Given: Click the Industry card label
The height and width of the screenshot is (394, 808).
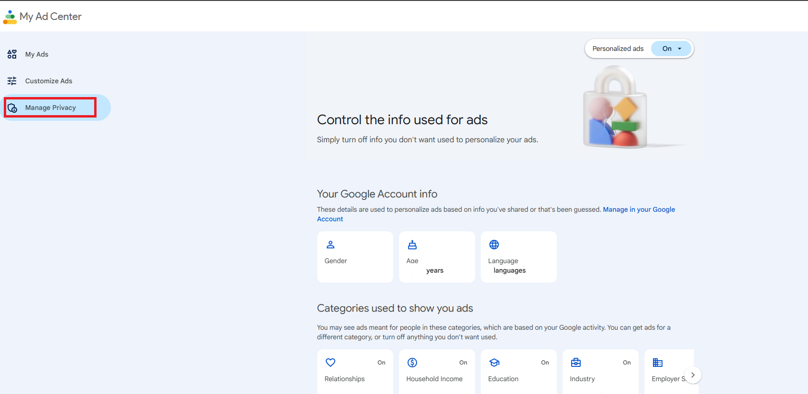Looking at the screenshot, I should [582, 379].
